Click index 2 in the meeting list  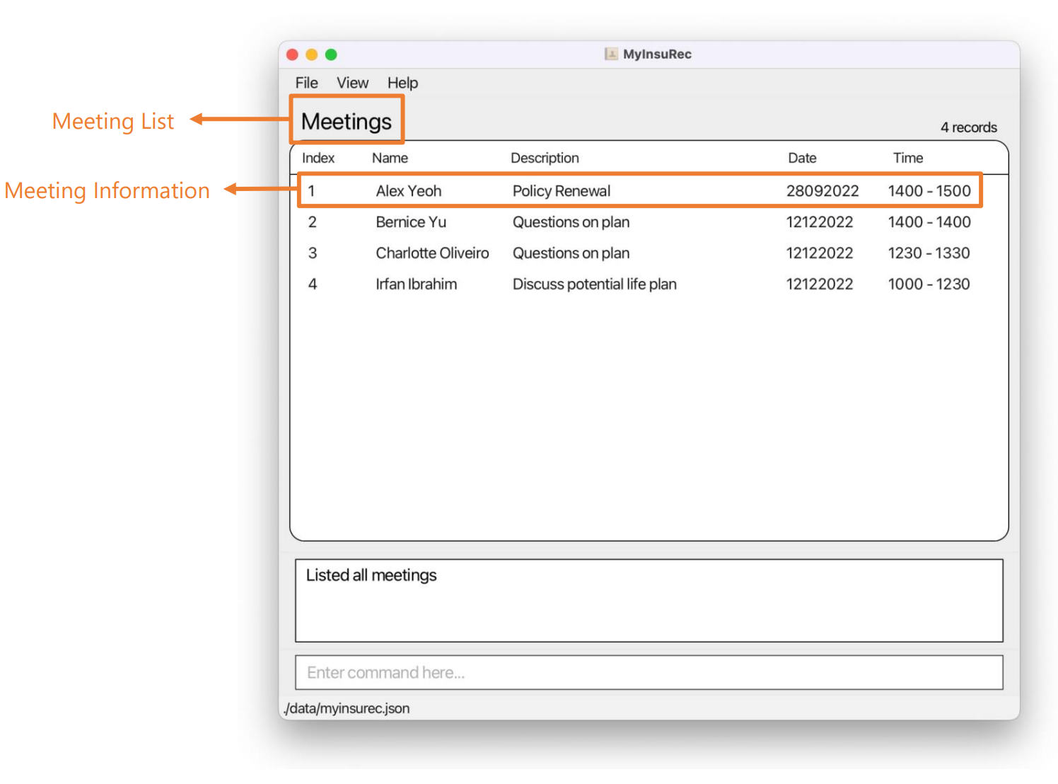pyautogui.click(x=312, y=222)
